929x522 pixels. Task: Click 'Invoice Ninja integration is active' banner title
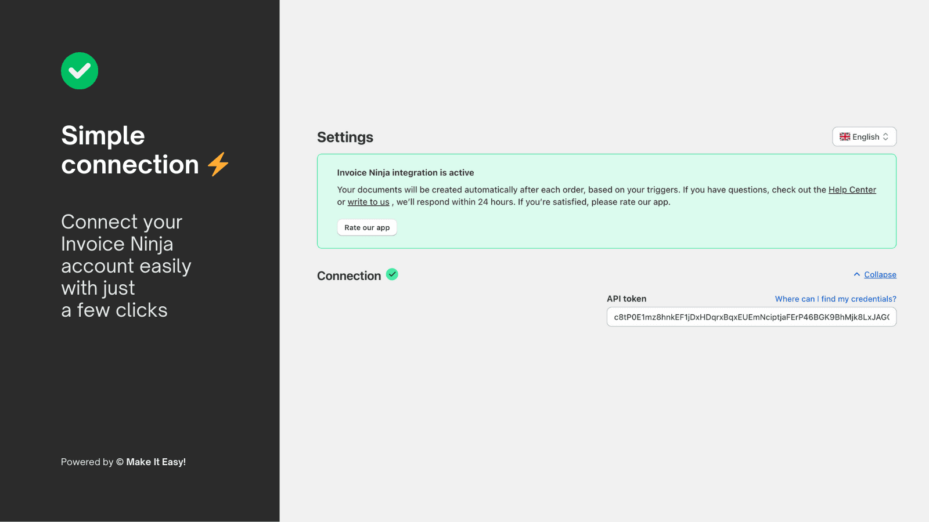(x=405, y=173)
